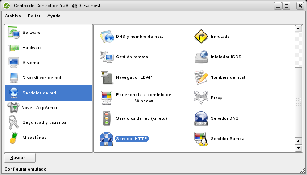Click the scrollbar up arrow at top
The width and height of the screenshot is (307, 175).
[298, 28]
